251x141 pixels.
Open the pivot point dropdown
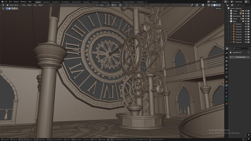[109, 5]
